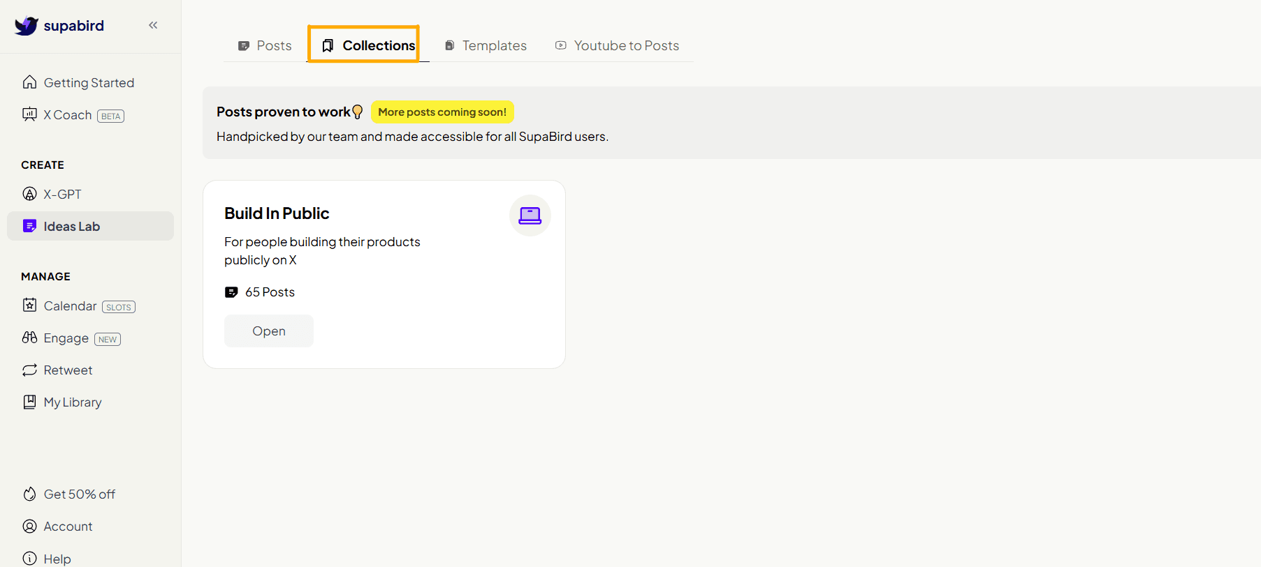
Task: Click the 65 Posts count
Action: tap(270, 292)
